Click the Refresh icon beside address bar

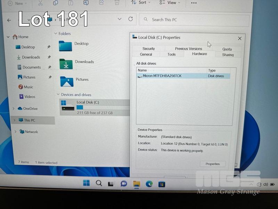tap(131, 19)
